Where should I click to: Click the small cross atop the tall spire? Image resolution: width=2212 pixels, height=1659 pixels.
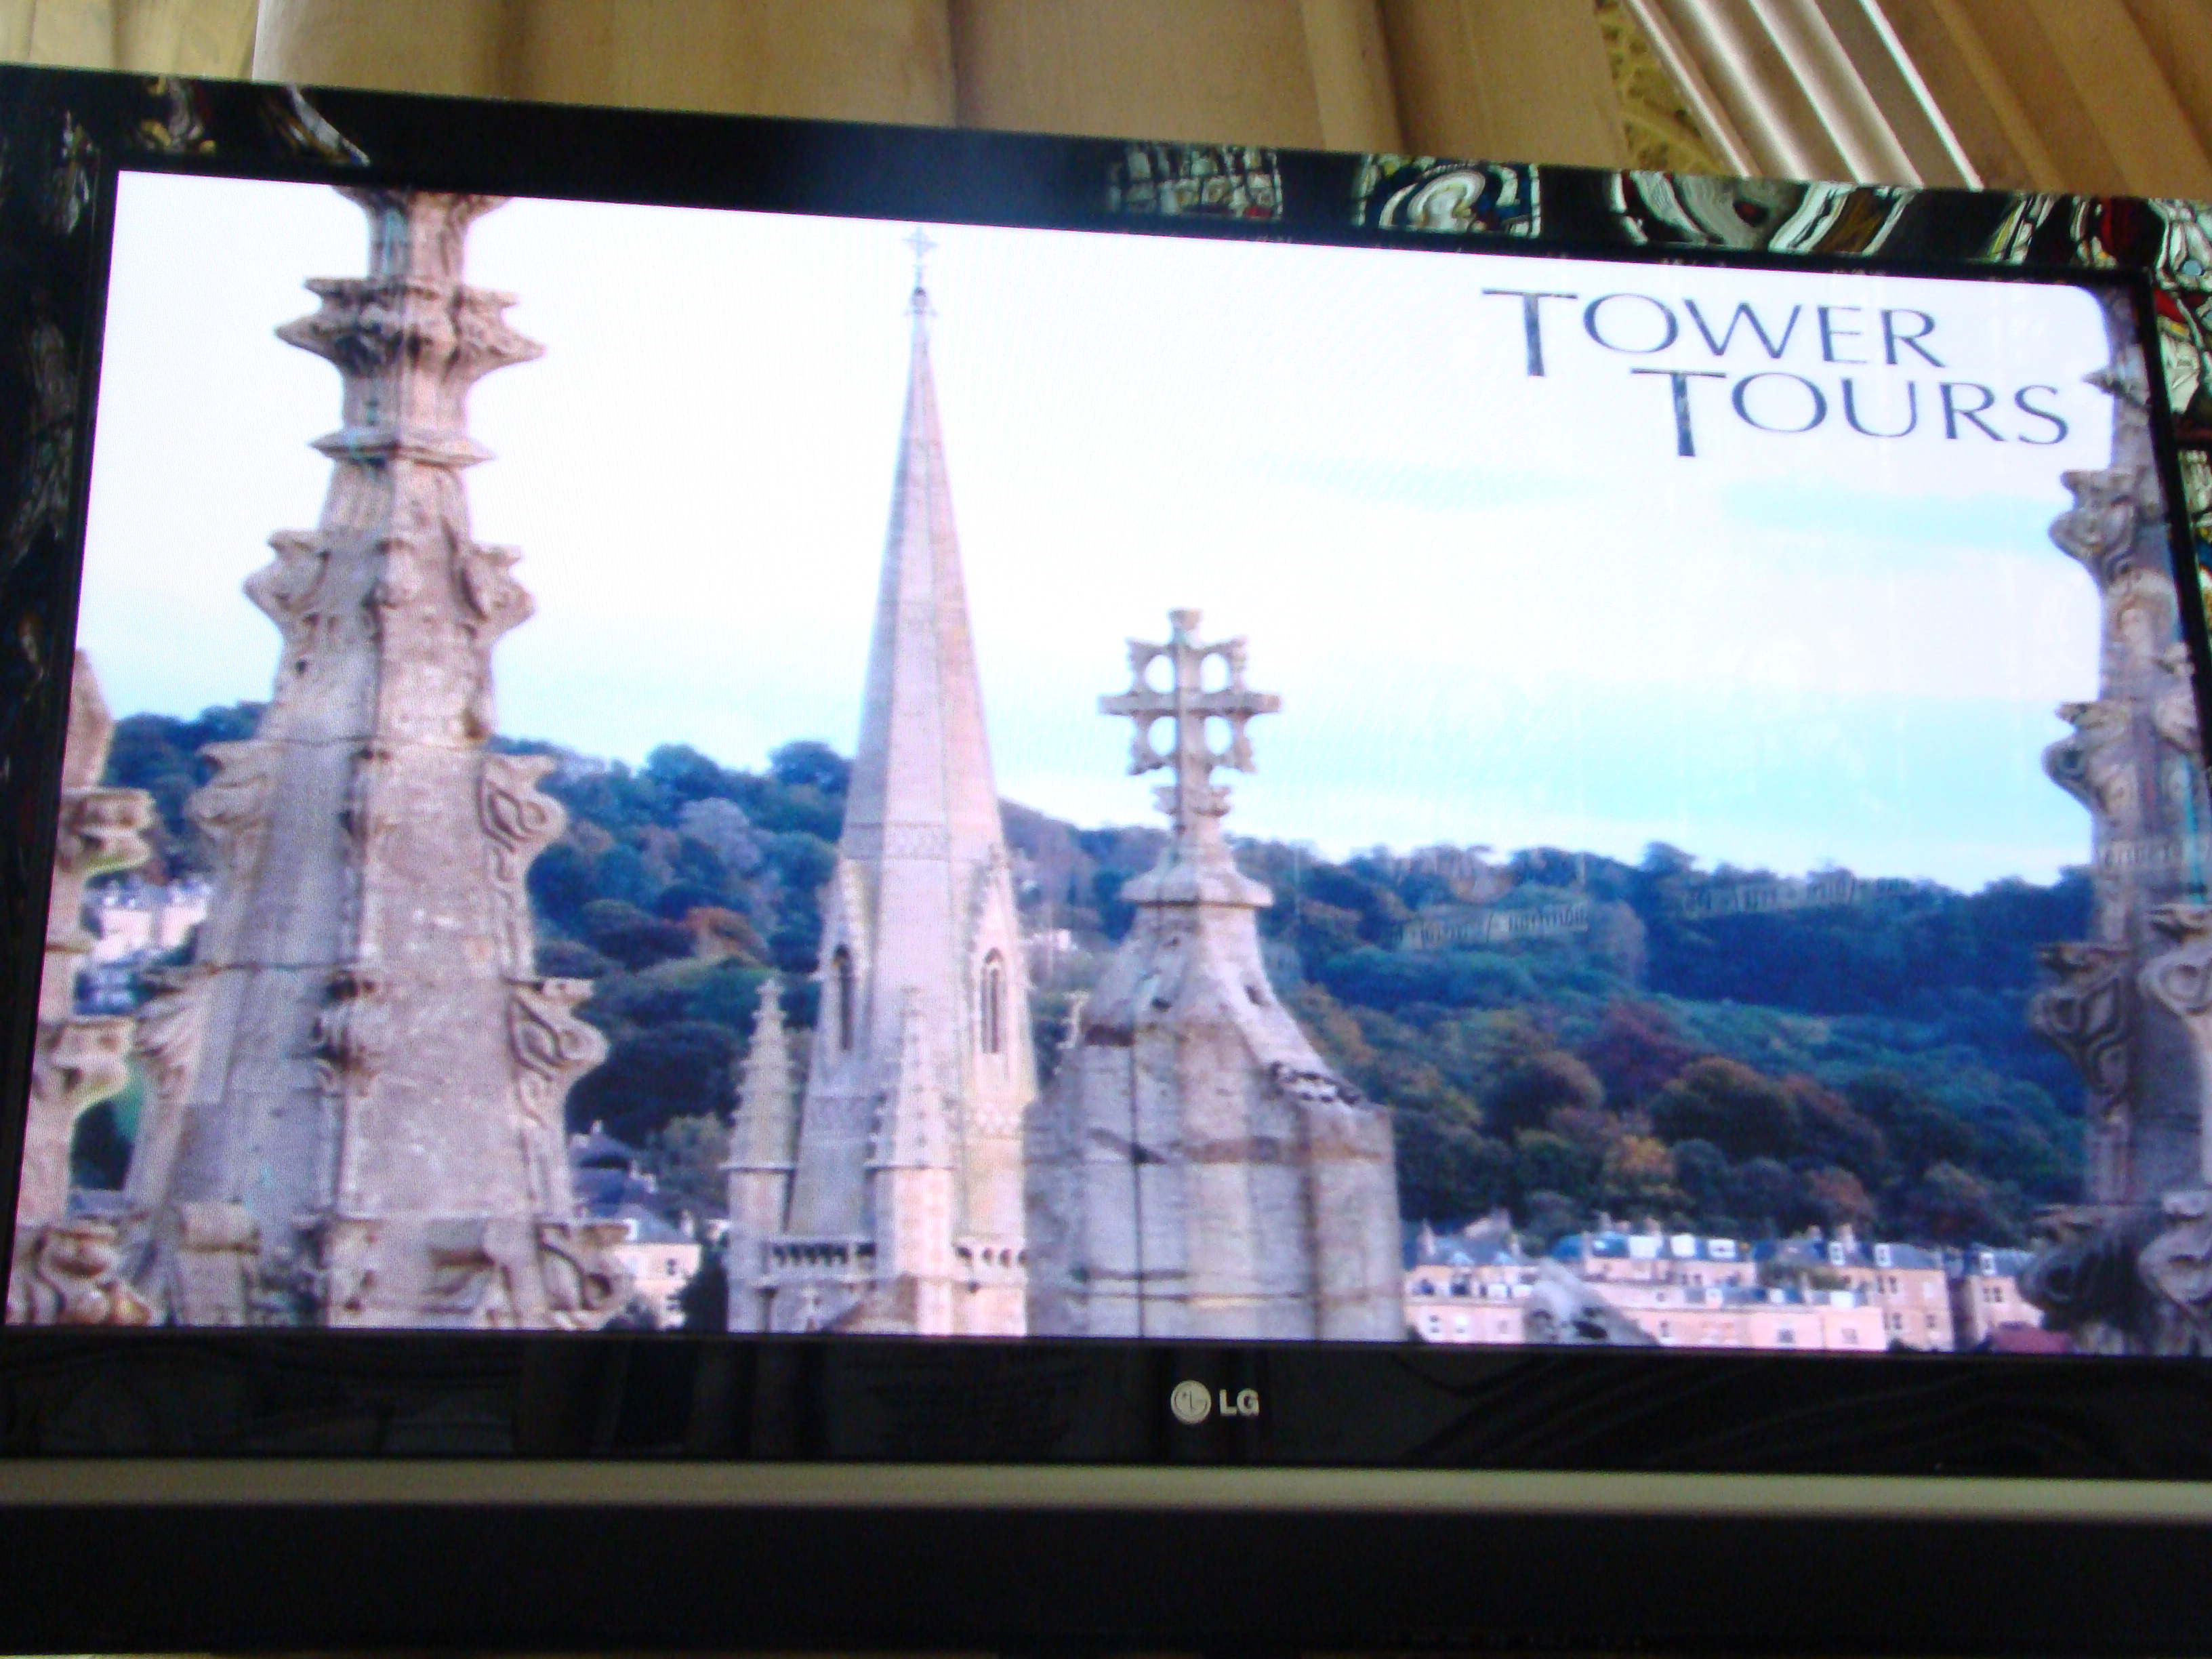919,245
